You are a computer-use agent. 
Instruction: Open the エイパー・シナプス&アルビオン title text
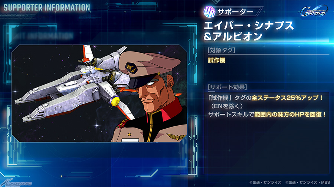tap(249, 31)
